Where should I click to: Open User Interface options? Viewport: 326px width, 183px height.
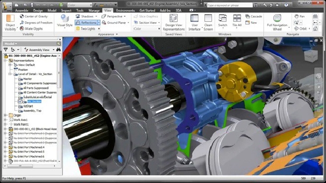[x=194, y=22]
